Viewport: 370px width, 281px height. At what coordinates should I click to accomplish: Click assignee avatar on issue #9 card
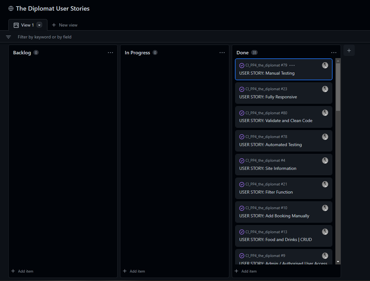click(325, 256)
